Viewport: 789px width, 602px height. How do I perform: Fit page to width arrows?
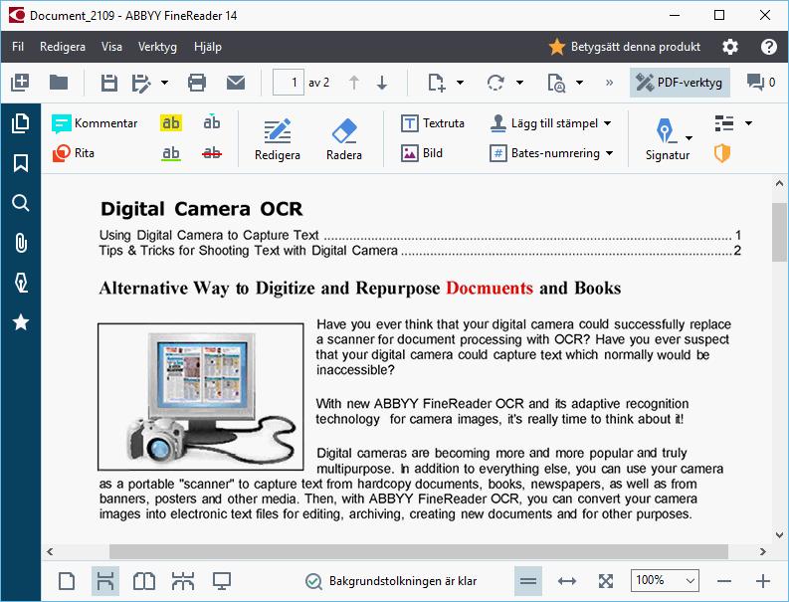coord(567,581)
